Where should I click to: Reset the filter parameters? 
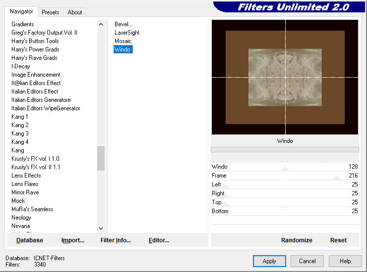coord(338,240)
